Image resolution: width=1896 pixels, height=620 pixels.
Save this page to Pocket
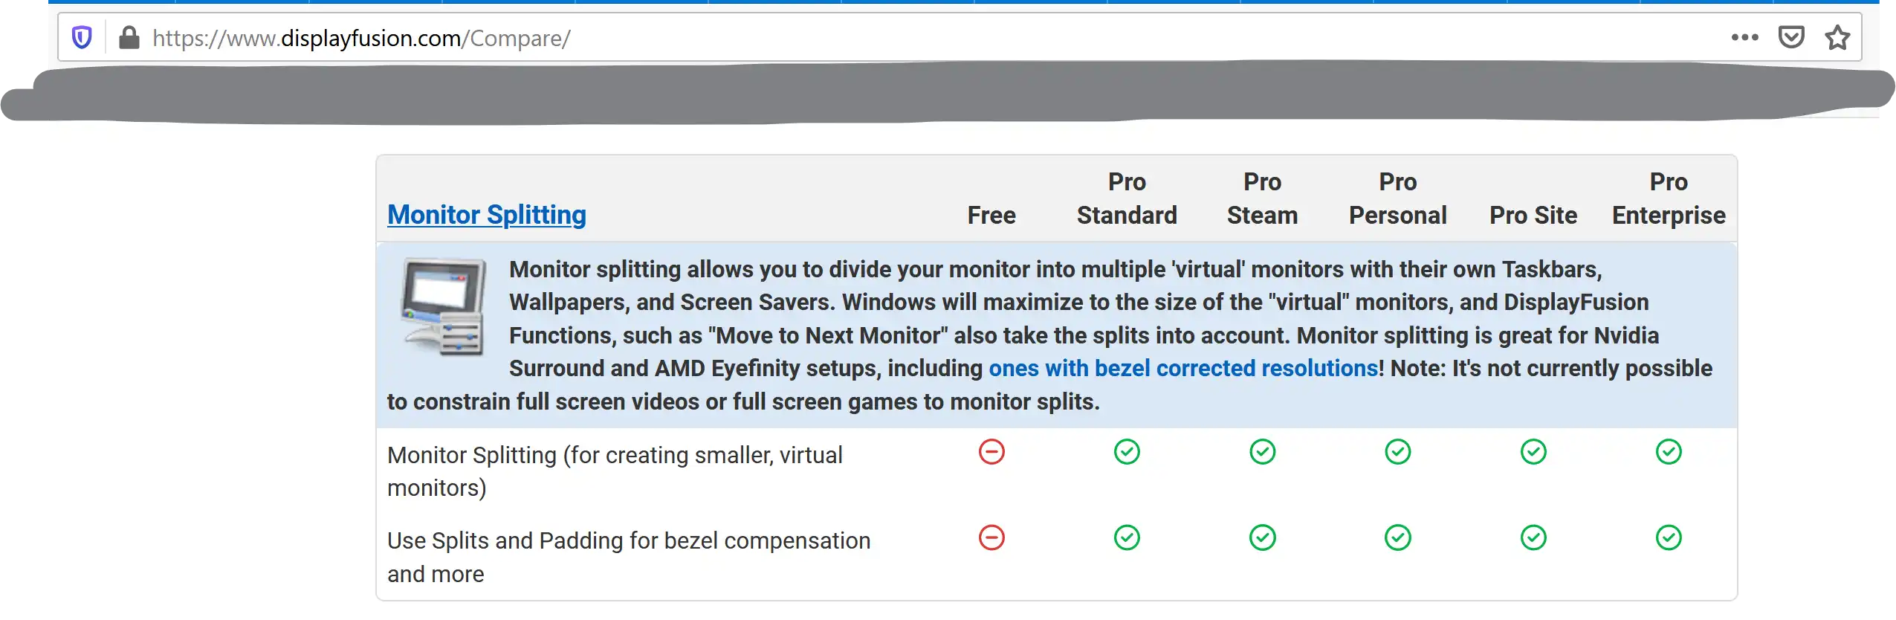pyautogui.click(x=1793, y=37)
